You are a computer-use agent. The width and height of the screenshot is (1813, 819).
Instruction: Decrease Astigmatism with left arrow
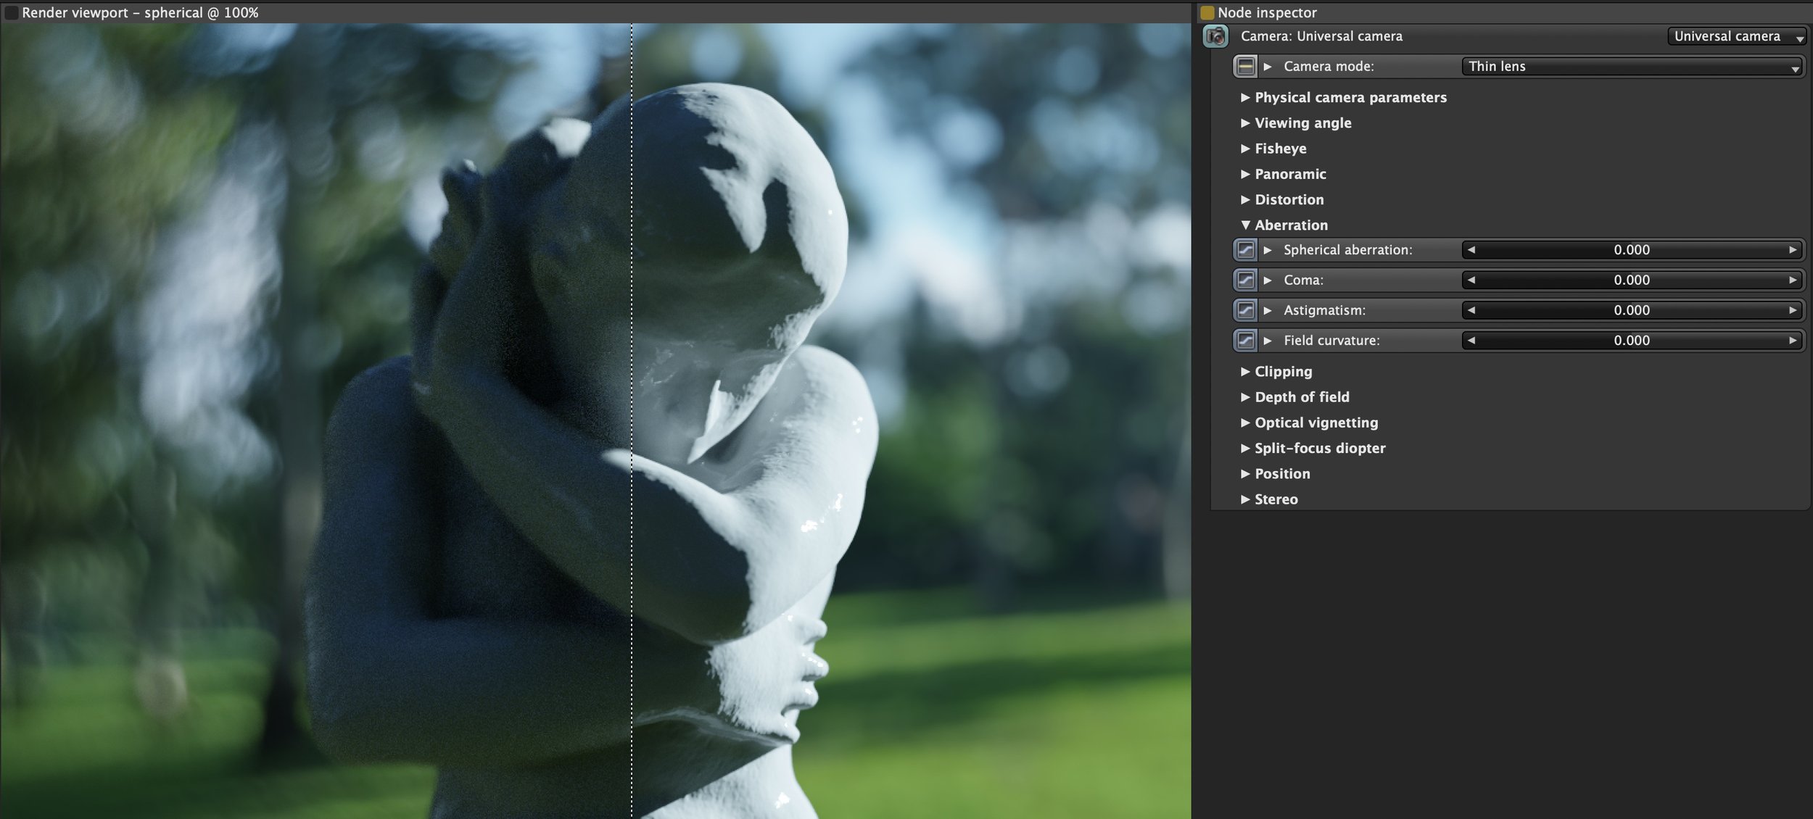(1471, 310)
